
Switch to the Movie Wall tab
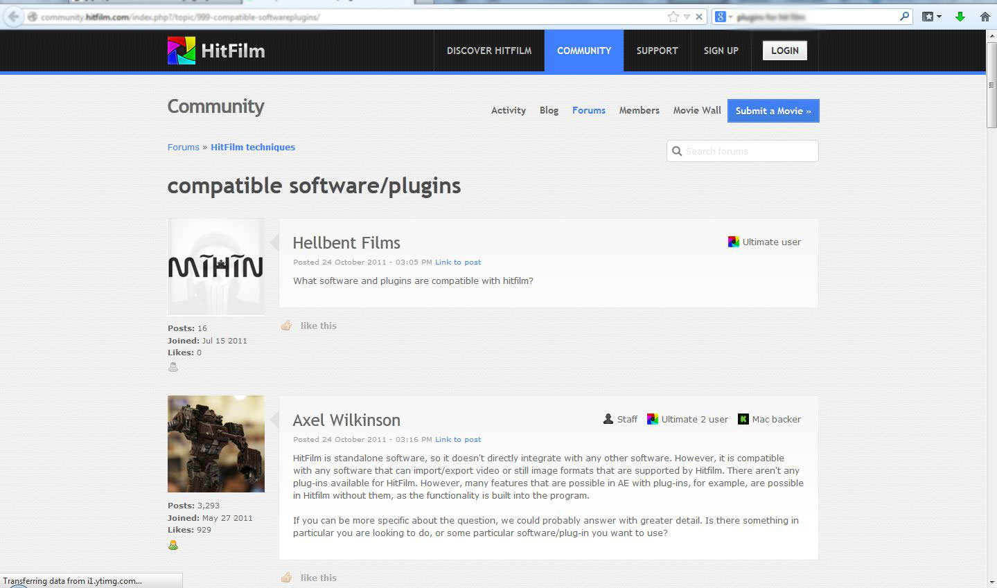(697, 110)
